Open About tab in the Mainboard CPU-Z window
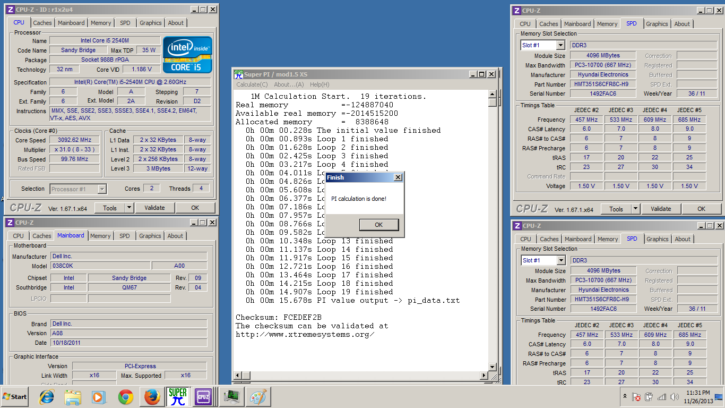The image size is (725, 408). pos(175,236)
